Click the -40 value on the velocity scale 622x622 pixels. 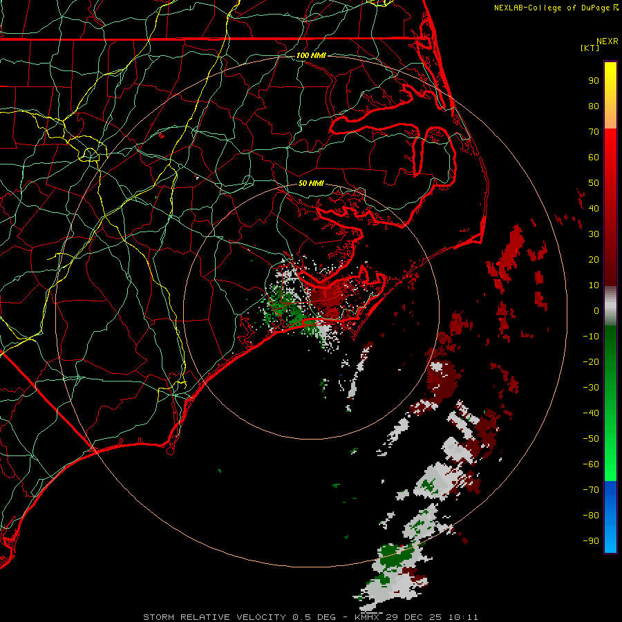[x=591, y=413]
